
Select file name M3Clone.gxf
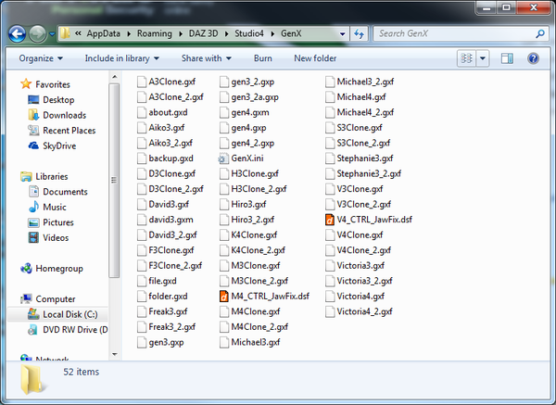click(256, 265)
